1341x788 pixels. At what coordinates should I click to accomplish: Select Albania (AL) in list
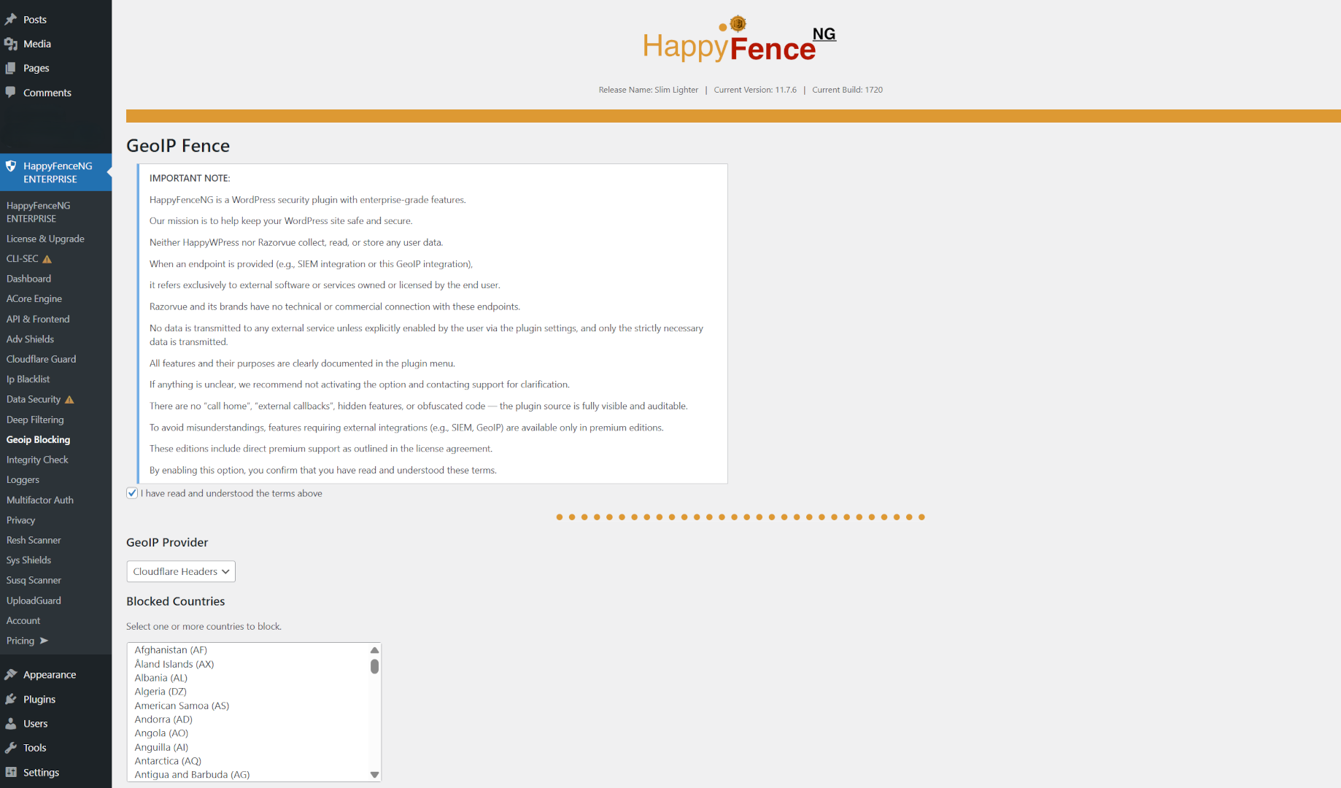(x=247, y=678)
